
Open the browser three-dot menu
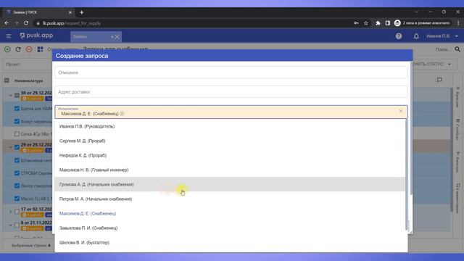[458, 23]
